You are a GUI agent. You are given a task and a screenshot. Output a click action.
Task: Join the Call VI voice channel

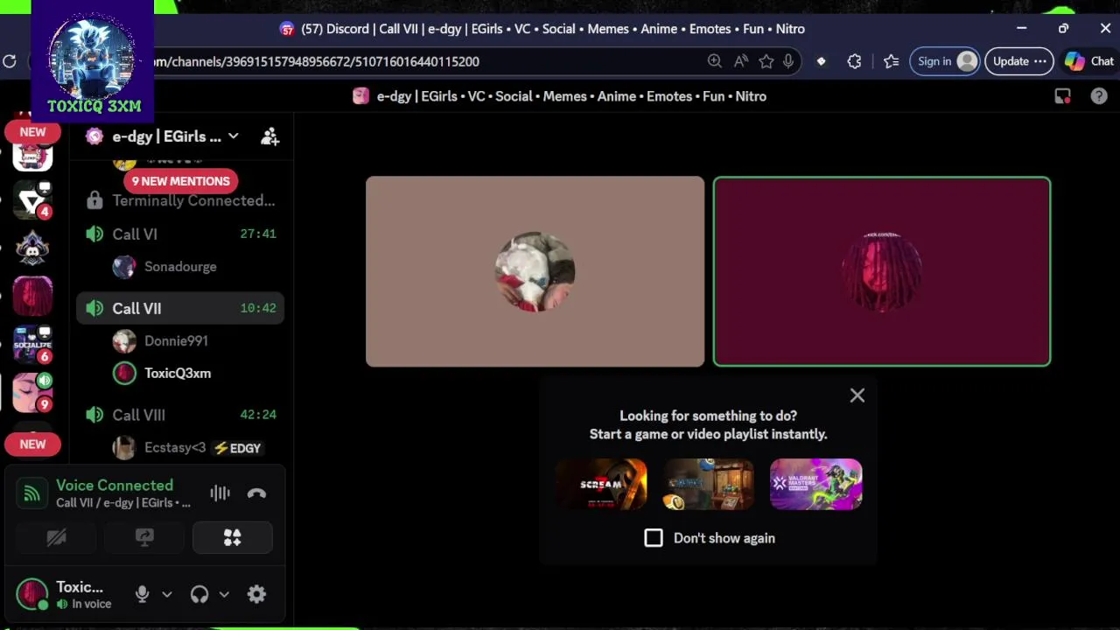[x=180, y=234]
